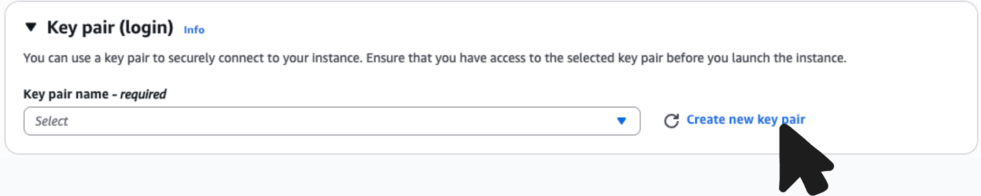The image size is (981, 196).
Task: Toggle the black section disclosure triangle
Action: (31, 27)
